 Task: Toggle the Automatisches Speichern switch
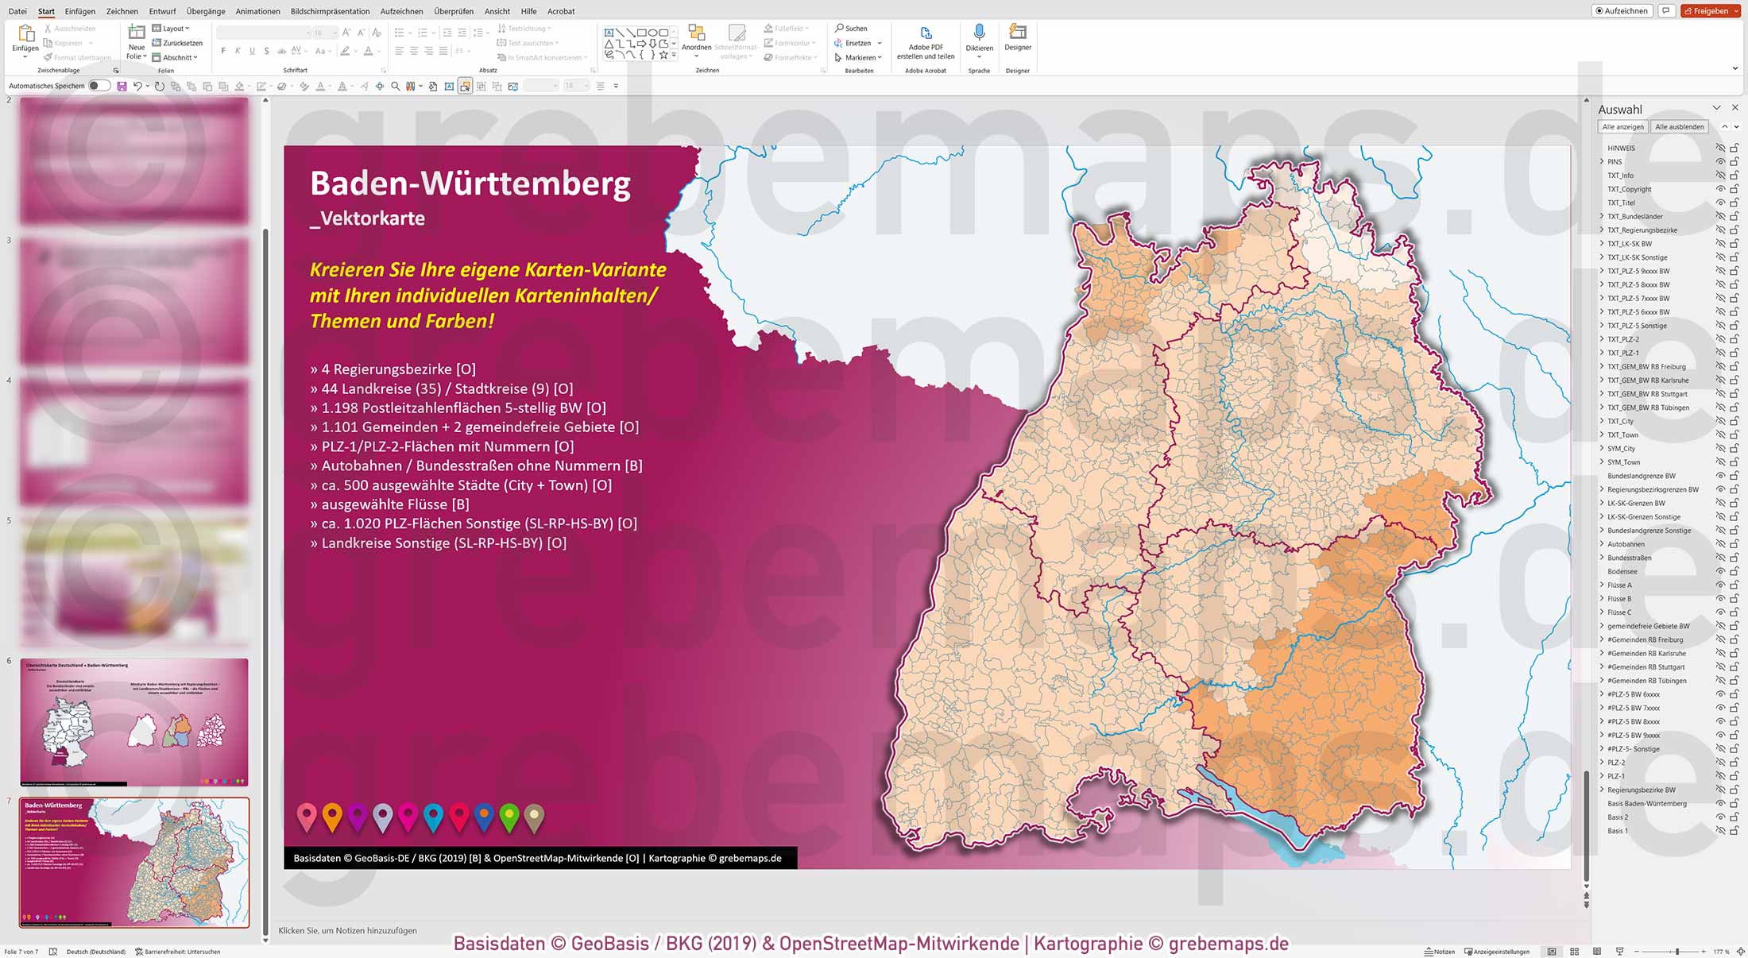[98, 85]
